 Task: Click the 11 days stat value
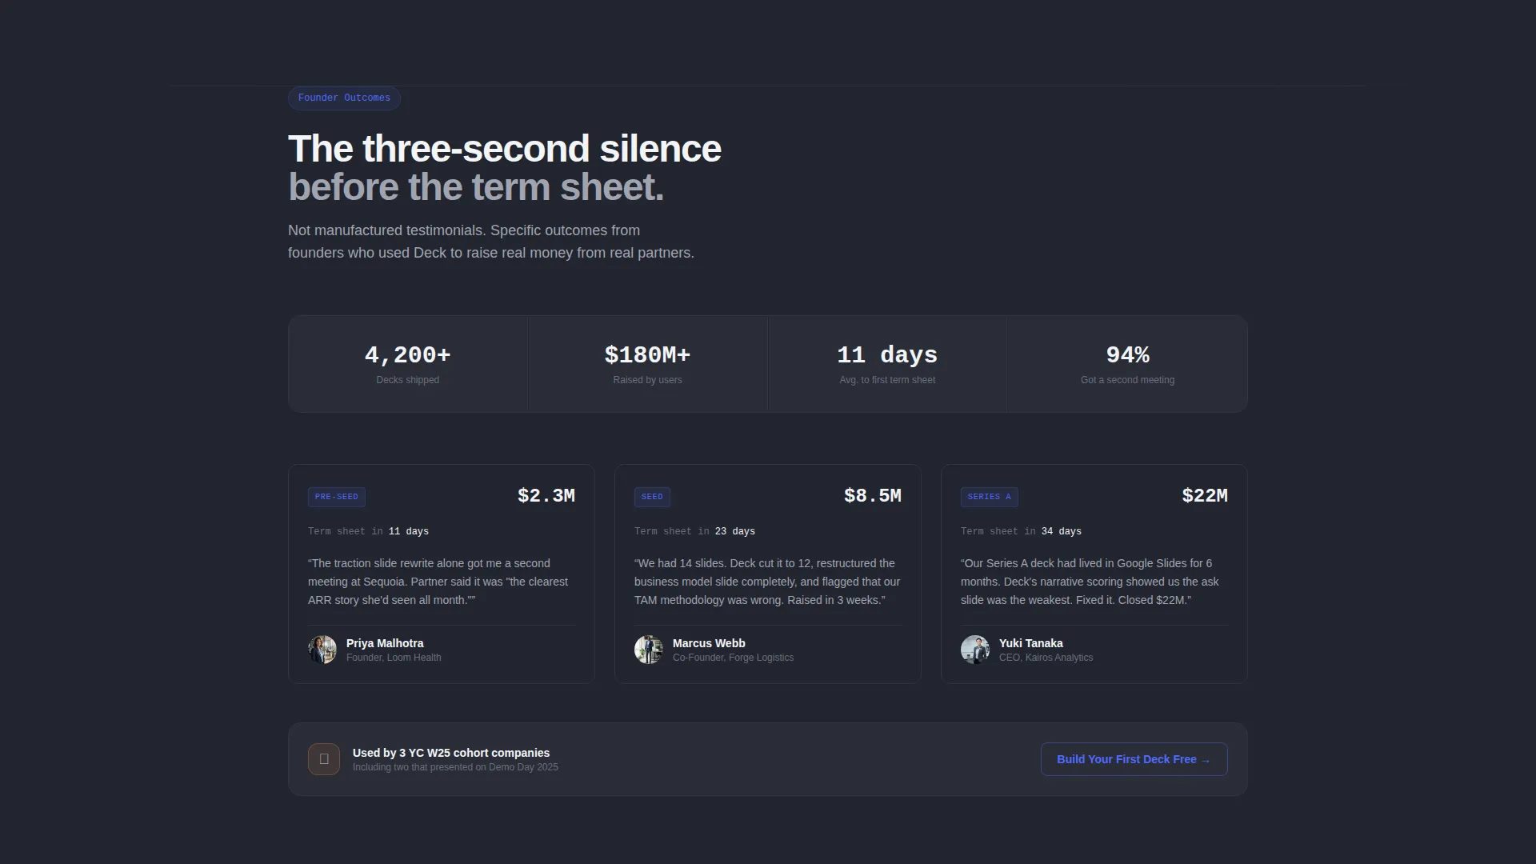(887, 355)
